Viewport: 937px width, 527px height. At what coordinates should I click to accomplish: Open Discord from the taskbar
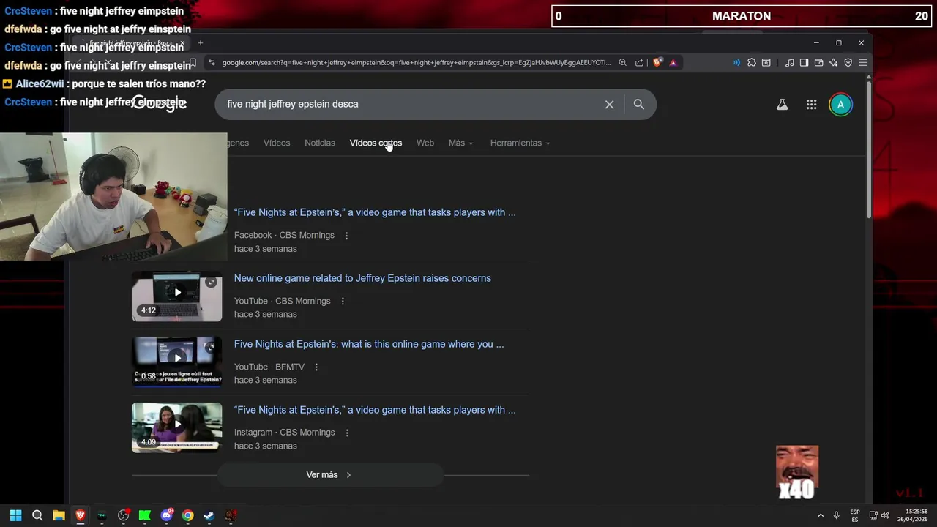point(166,515)
